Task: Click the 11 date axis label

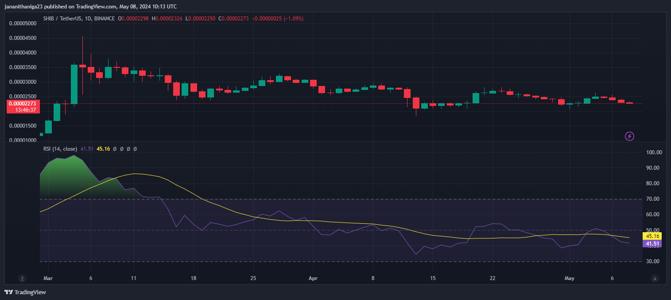Action: [x=133, y=278]
